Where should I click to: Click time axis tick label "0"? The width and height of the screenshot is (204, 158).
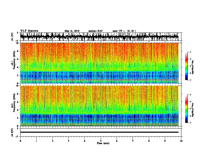coord(20,141)
